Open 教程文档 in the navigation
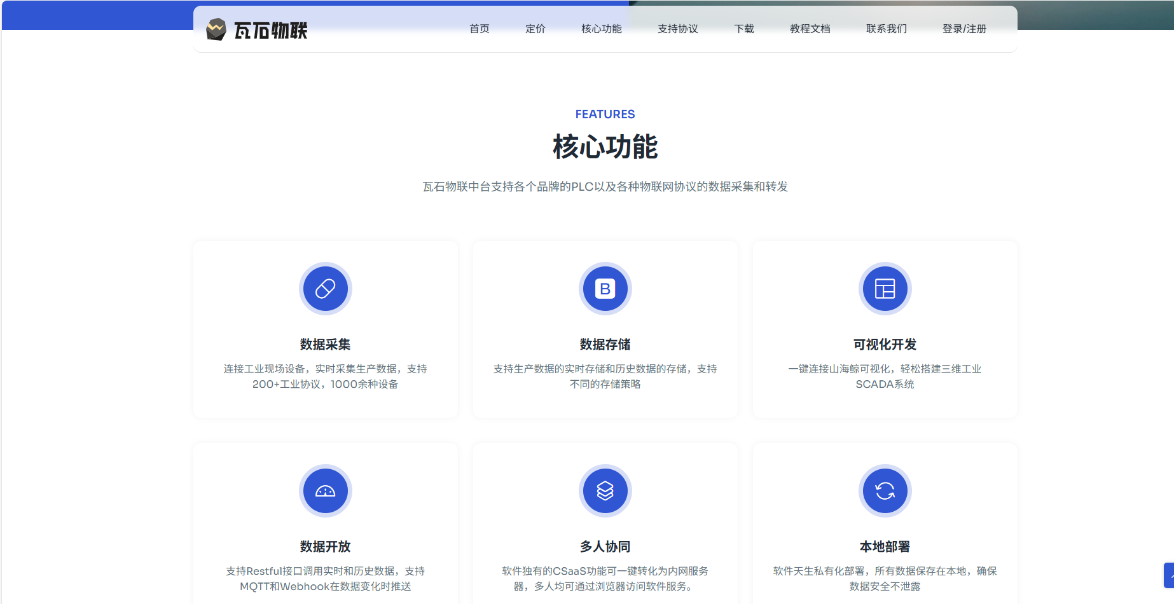 point(810,29)
